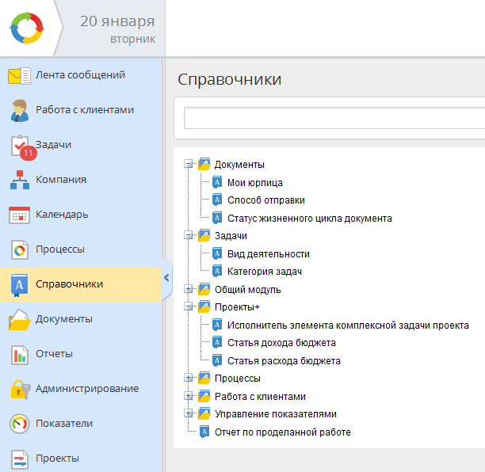Open the Календарь calendar icon
Viewport: 485px width, 472px height.
click(x=20, y=215)
